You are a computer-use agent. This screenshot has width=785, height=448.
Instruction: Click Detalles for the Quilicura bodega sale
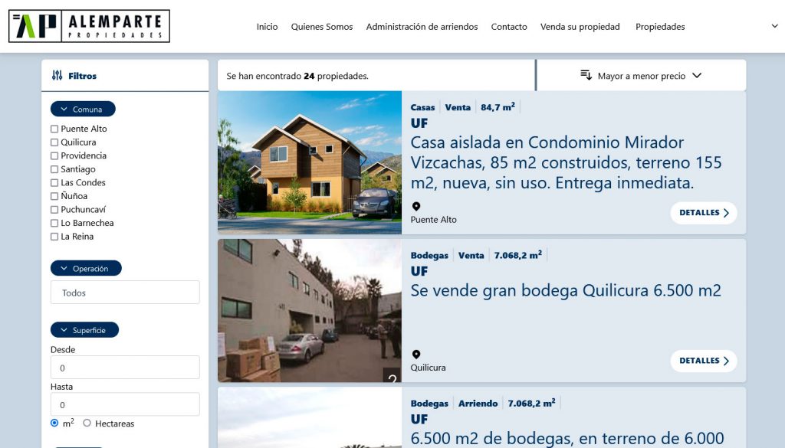coord(704,361)
